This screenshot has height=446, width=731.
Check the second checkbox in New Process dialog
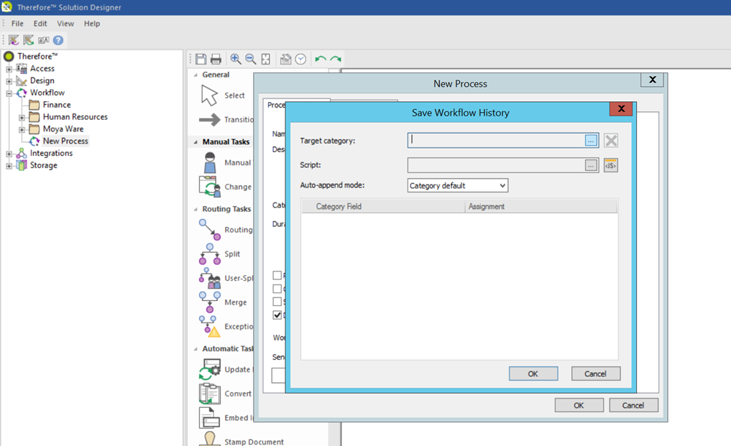277,289
